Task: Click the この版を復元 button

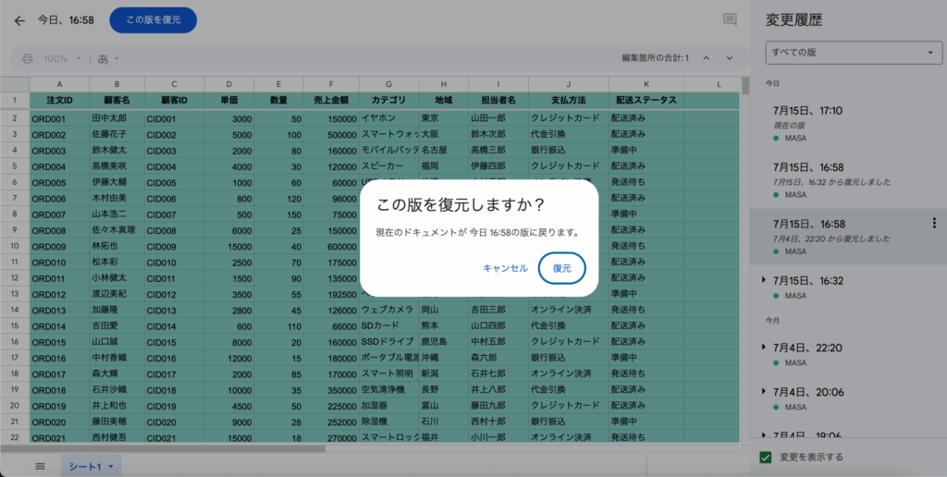Action: tap(153, 20)
